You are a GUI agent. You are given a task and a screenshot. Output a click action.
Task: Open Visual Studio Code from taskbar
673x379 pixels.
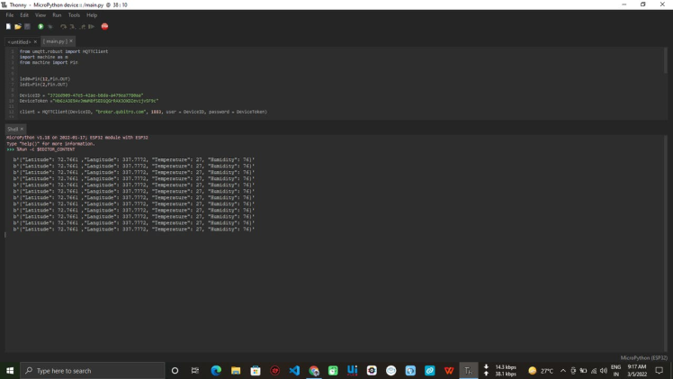pyautogui.click(x=294, y=370)
